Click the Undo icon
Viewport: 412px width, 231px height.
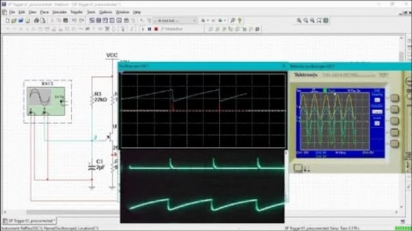click(x=75, y=21)
